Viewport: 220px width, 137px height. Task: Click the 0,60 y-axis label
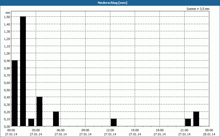click(7, 83)
